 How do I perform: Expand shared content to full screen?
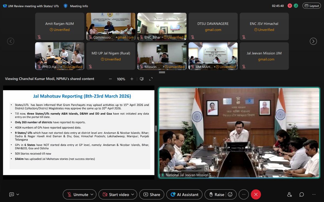[151, 79]
